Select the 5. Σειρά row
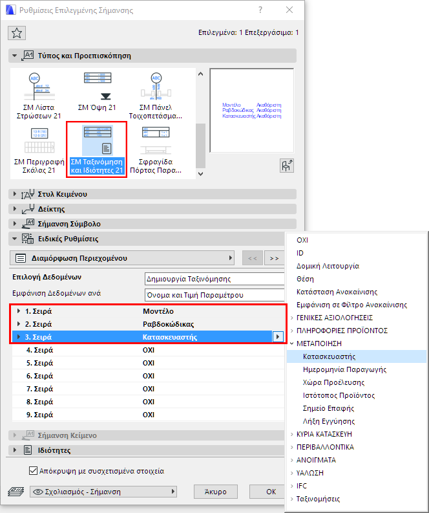 click(148, 363)
